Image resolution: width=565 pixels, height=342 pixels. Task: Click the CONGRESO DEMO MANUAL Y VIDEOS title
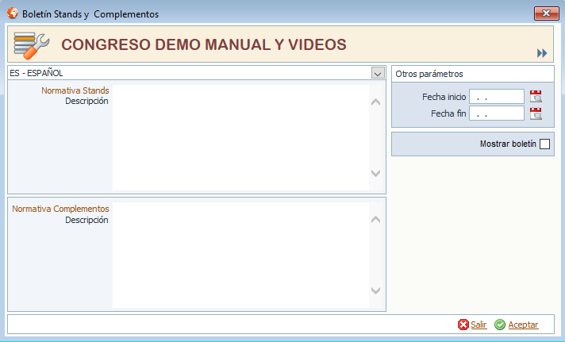tap(204, 44)
